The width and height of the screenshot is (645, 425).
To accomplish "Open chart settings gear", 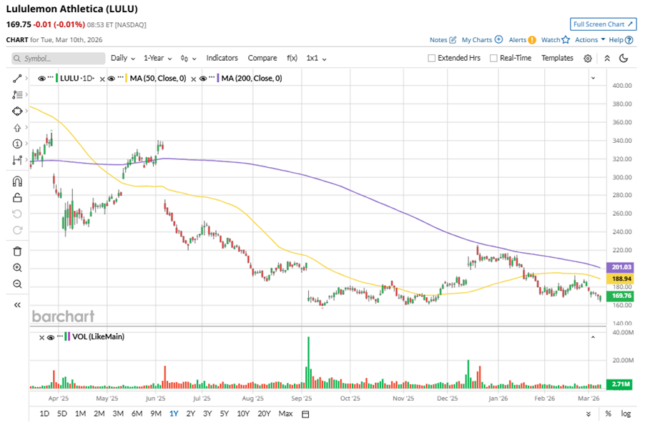I will tap(588, 59).
